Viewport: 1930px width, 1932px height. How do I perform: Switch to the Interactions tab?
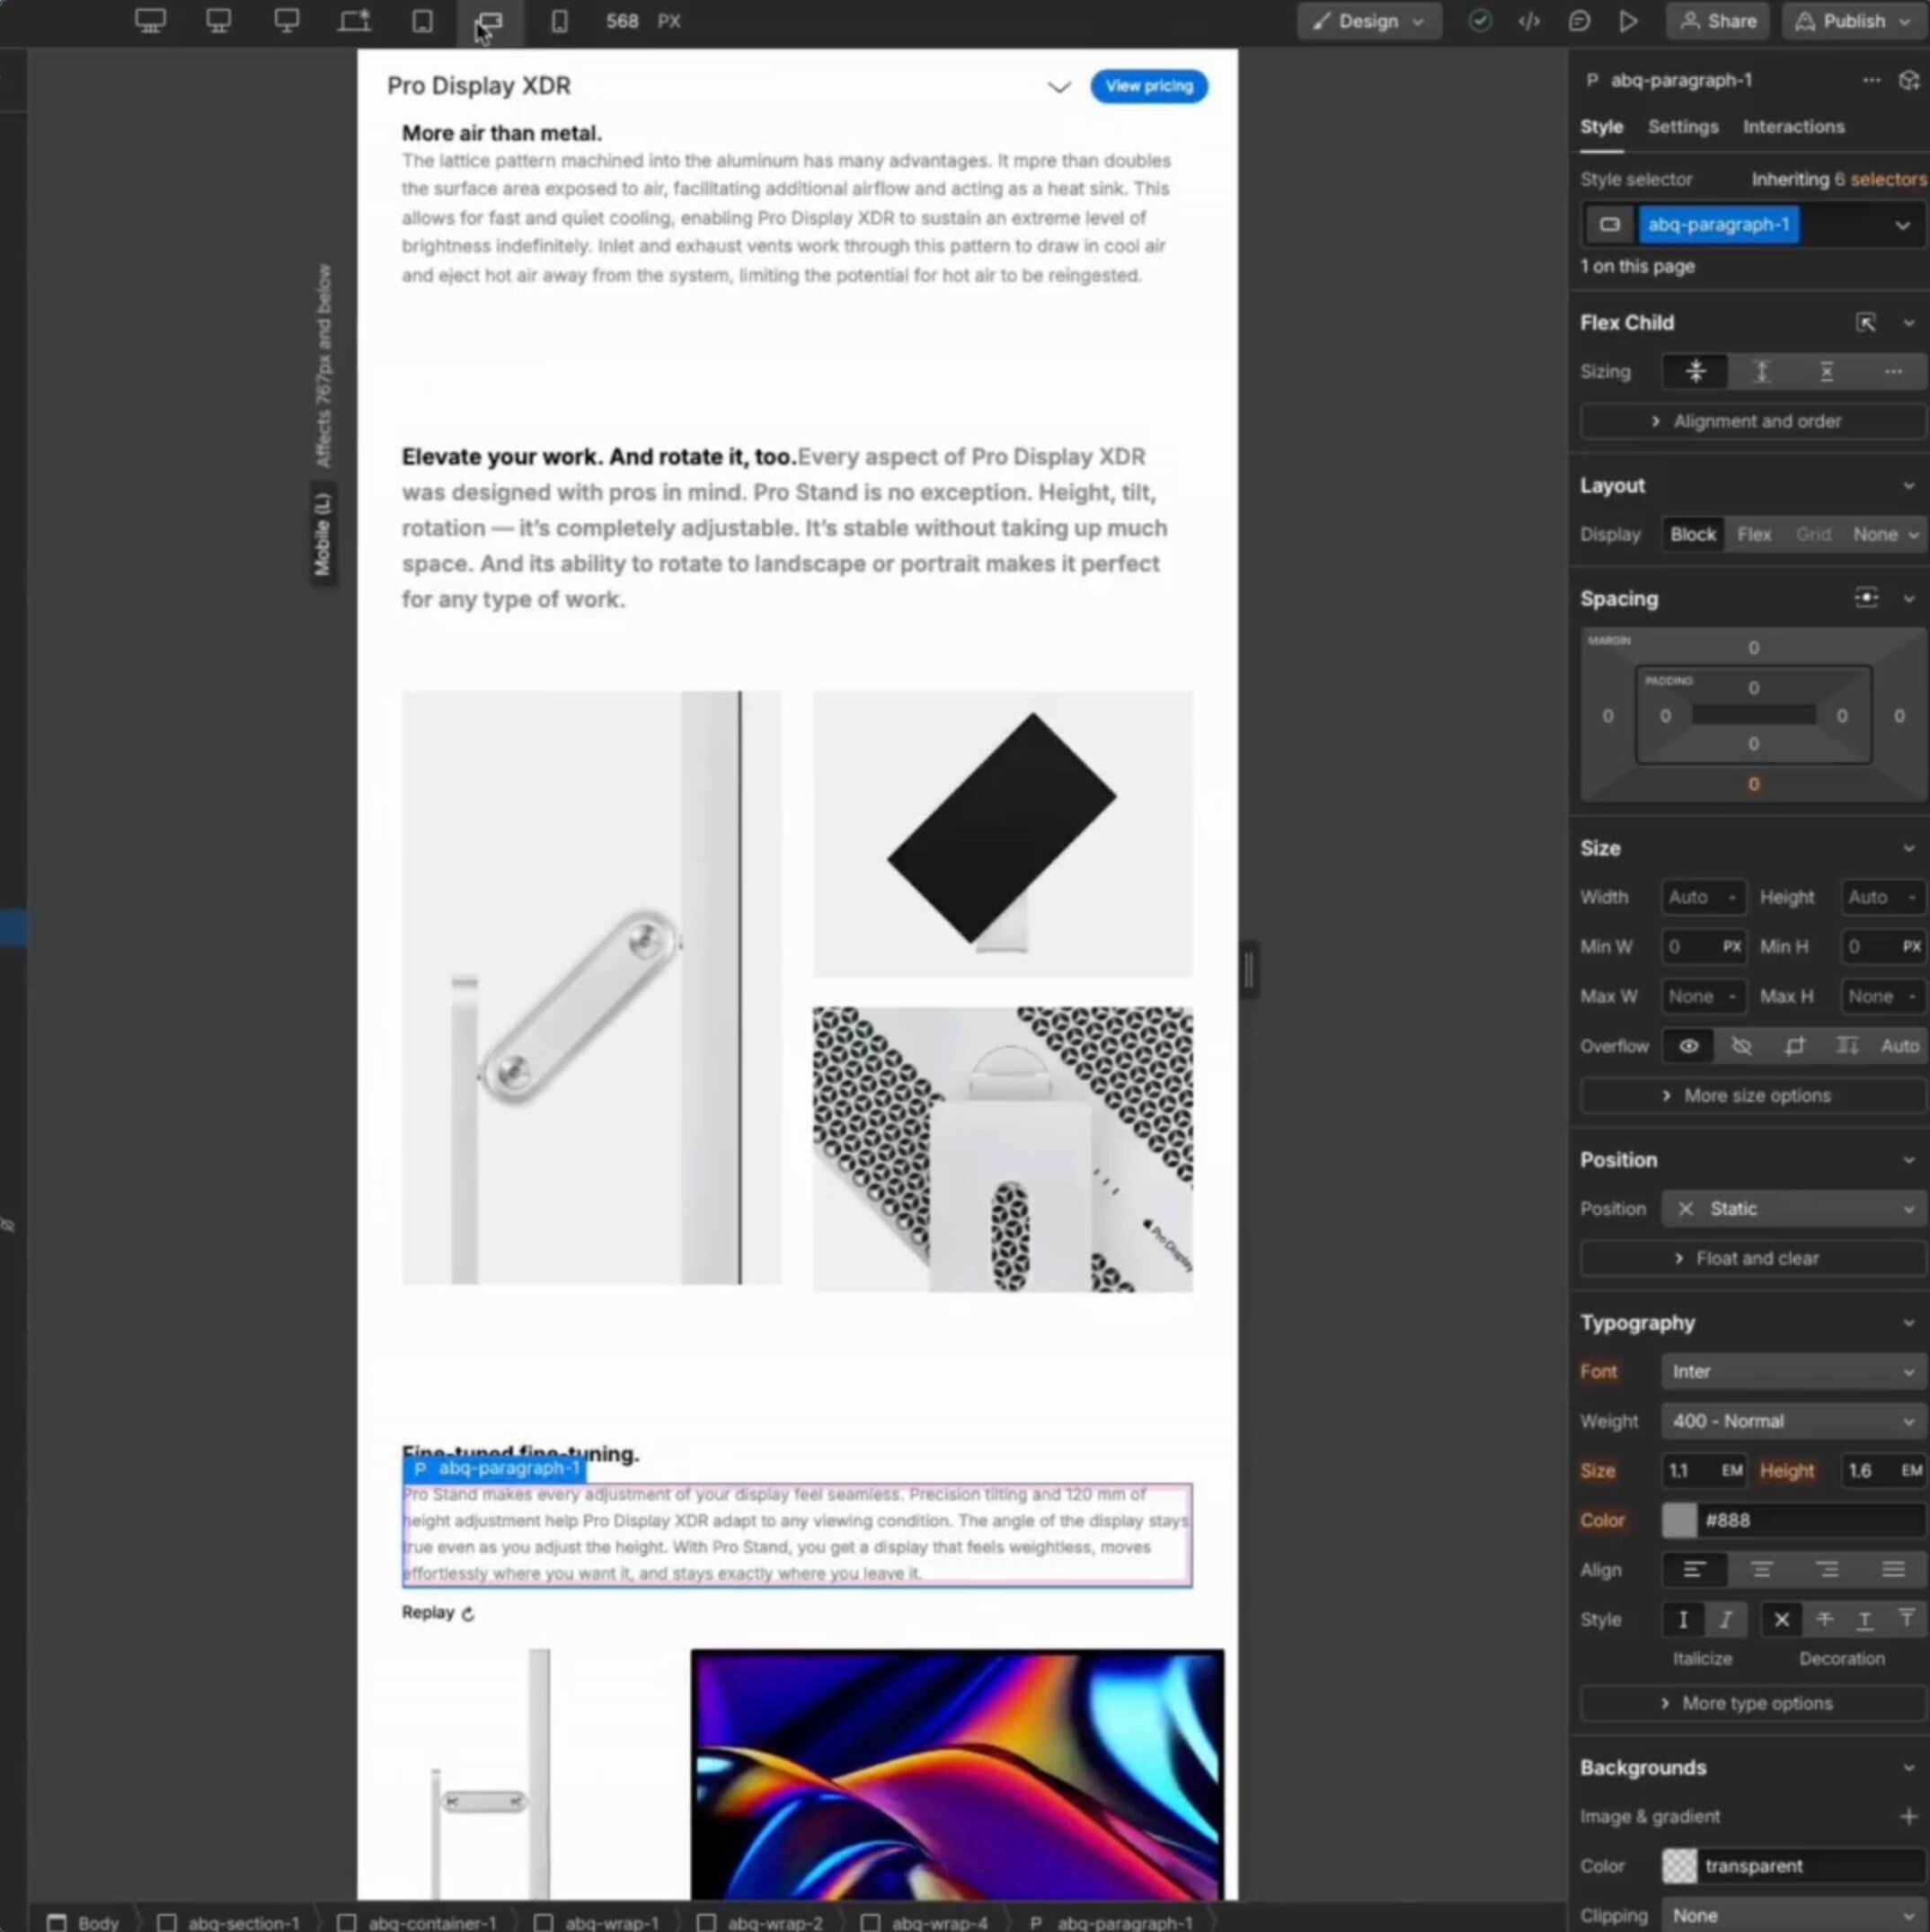1793,127
